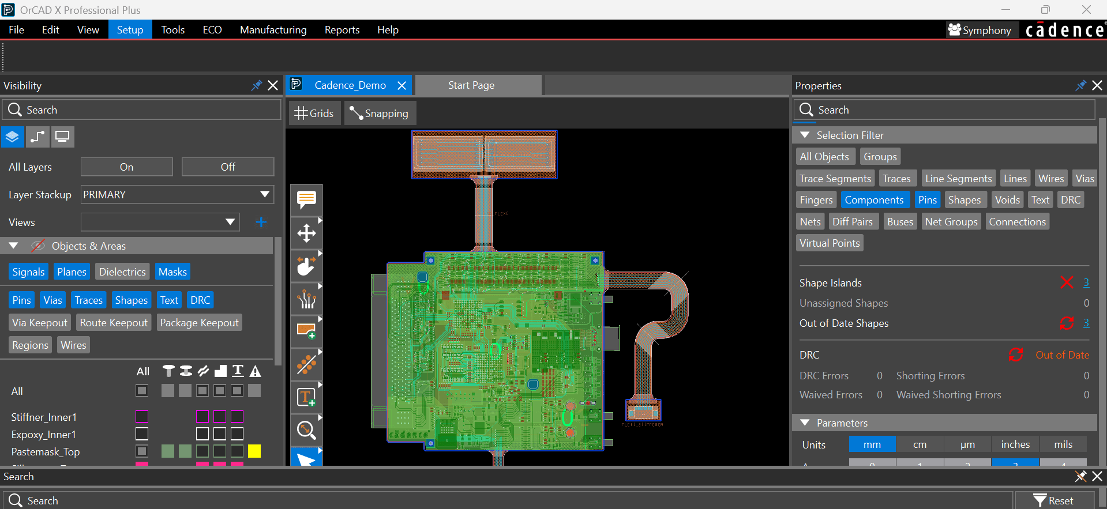Click the Pins column header icon in the layer table

point(168,371)
